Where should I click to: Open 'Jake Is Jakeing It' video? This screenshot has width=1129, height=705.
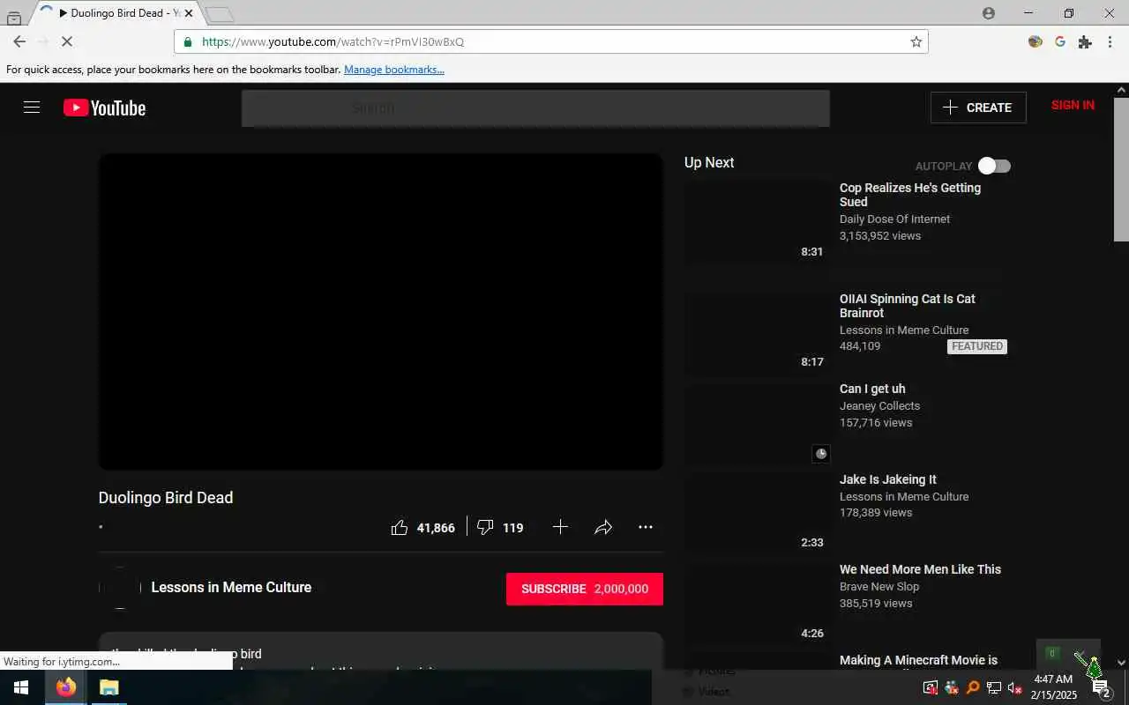pyautogui.click(x=888, y=479)
